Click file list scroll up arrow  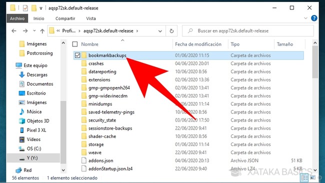(315, 43)
